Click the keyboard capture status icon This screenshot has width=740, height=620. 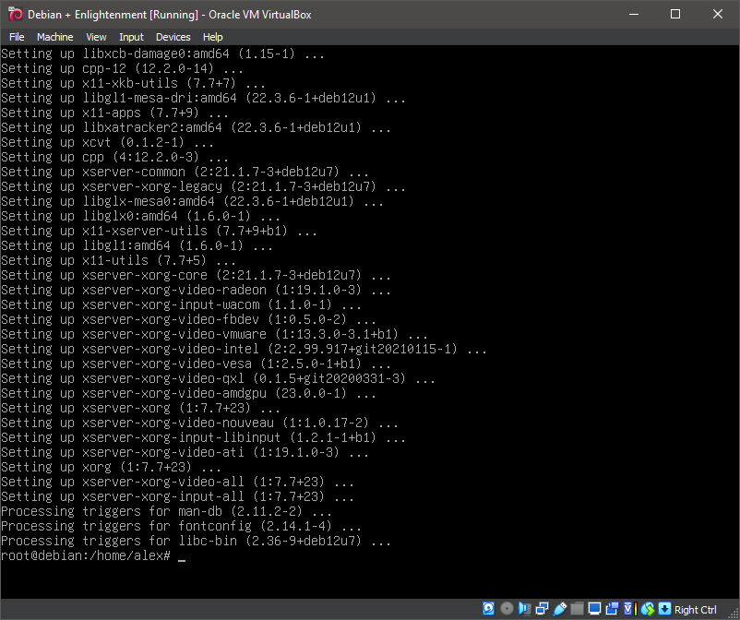tap(664, 609)
